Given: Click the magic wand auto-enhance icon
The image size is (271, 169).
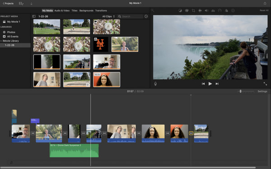Looking at the screenshot, I should click(153, 10).
